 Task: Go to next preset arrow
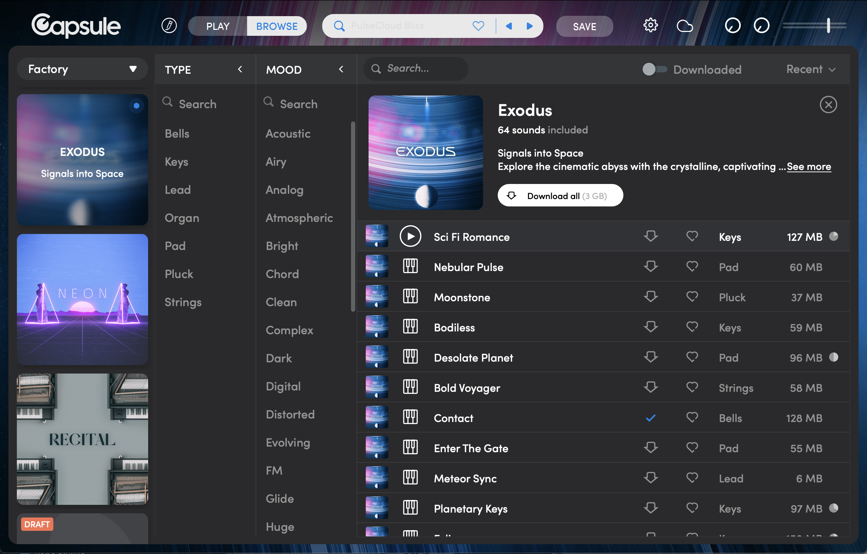pyautogui.click(x=529, y=26)
